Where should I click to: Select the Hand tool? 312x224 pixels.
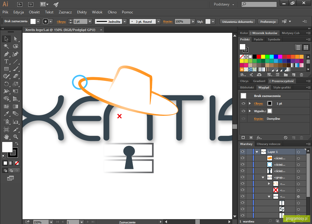[6, 137]
